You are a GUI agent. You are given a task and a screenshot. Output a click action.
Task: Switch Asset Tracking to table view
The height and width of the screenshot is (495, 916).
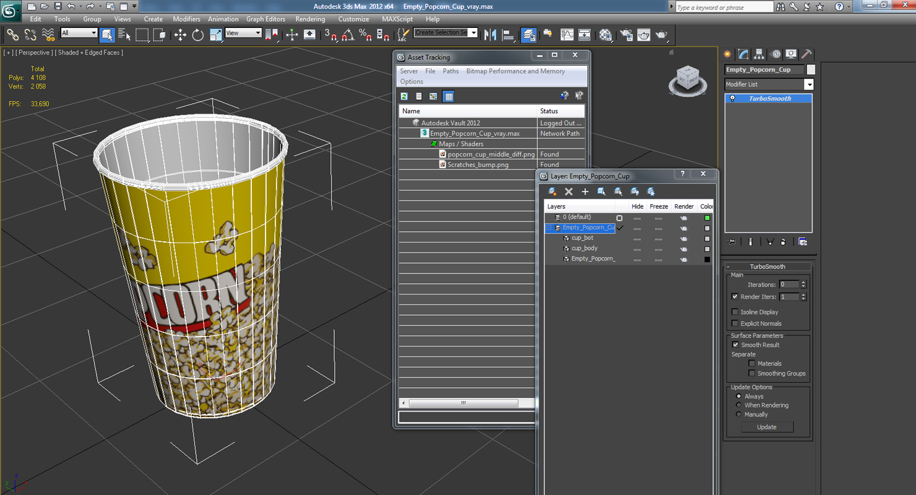449,97
